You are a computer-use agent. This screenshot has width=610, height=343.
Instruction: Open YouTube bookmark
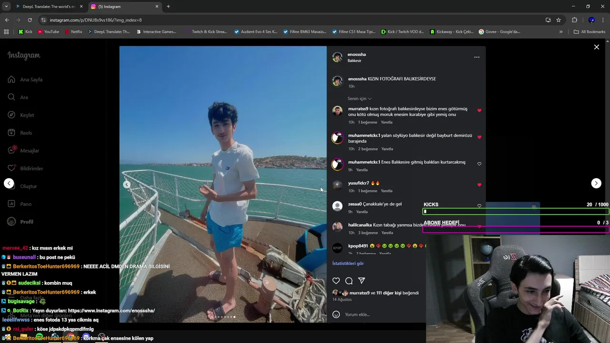48,32
